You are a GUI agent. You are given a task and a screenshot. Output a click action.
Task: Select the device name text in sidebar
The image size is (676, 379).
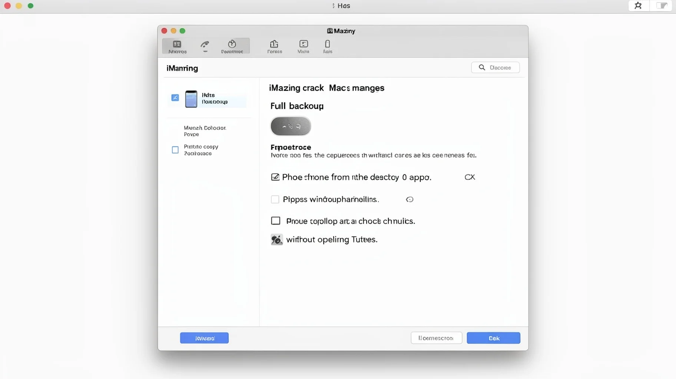point(215,98)
